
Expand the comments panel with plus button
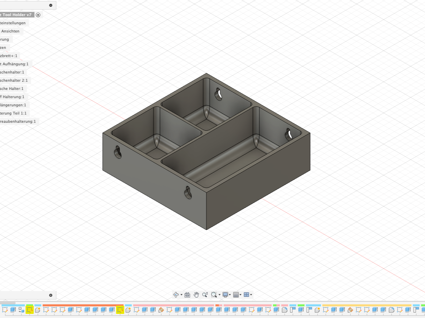(51, 295)
